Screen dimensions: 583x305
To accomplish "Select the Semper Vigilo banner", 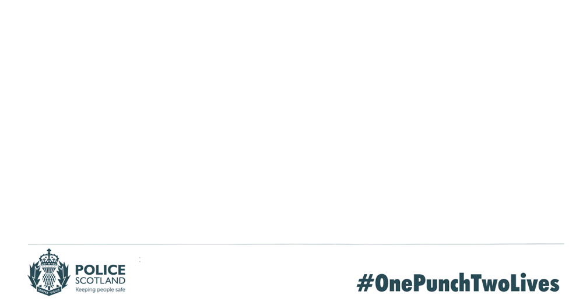I will (49, 291).
